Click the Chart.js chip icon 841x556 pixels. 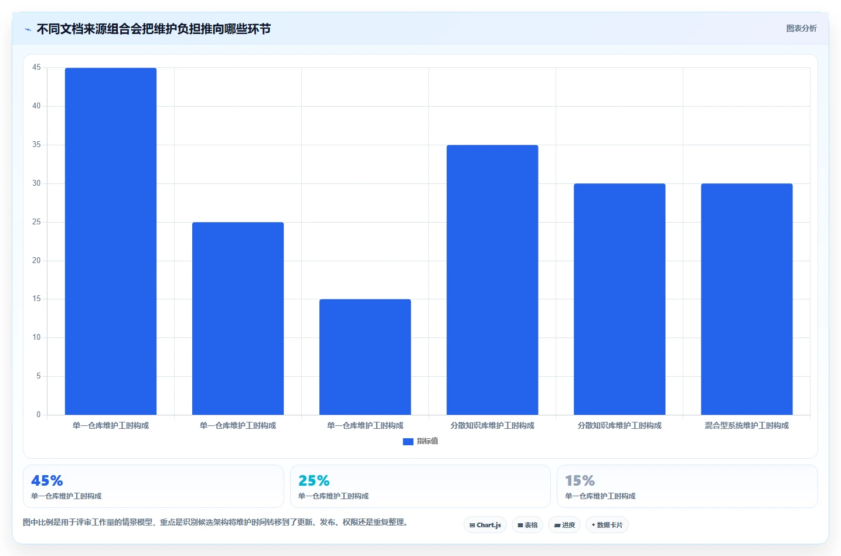coord(472,526)
